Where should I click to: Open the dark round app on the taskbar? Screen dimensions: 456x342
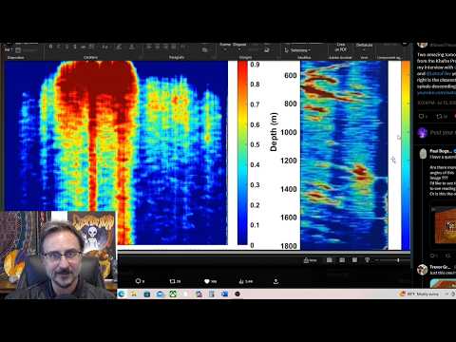tap(237, 294)
